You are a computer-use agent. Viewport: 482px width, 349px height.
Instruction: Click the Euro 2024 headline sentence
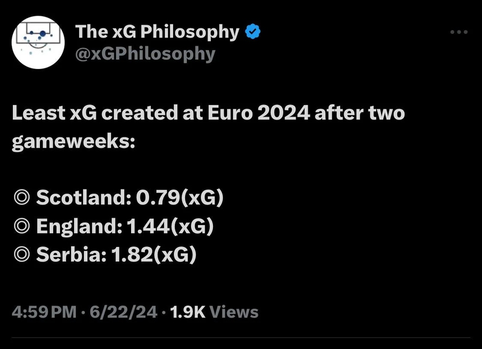click(x=207, y=113)
